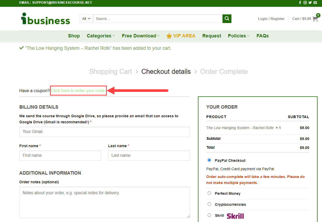Click the Twitter bird icon

point(310,3)
